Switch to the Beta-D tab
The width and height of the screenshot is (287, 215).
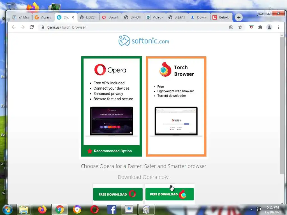click(x=221, y=17)
